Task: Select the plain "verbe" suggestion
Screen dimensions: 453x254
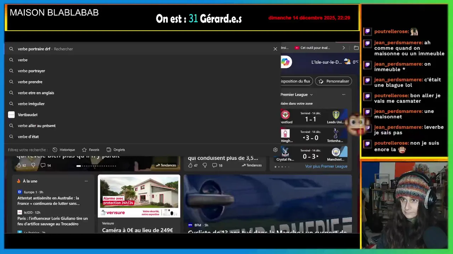Action: tap(143, 60)
